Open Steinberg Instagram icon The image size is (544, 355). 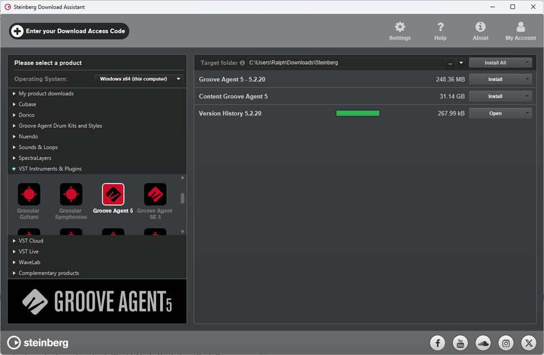click(506, 343)
